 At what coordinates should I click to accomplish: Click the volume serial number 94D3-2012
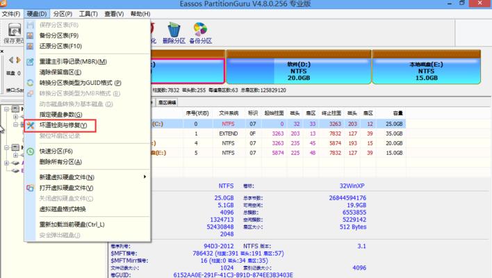coord(218,246)
